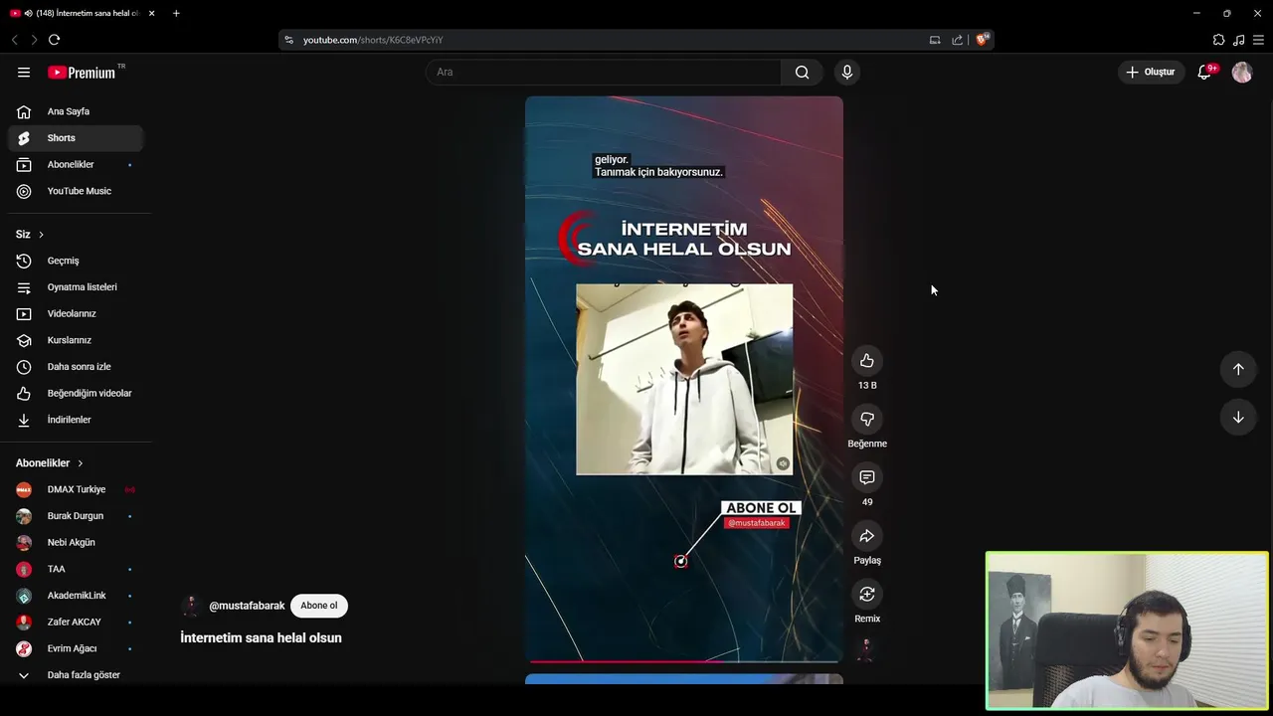
Task: Open the mustafabarak channel avatar
Action: [191, 606]
